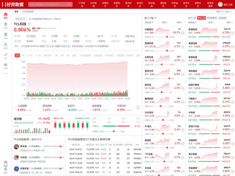This screenshot has height=176, width=235.
Task: Add GQY视讯 with its plus icon
Action: pos(183,116)
